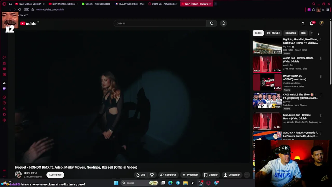Image resolution: width=332 pixels, height=187 pixels.
Task: Open new browser tab with plus
Action: coord(215,4)
